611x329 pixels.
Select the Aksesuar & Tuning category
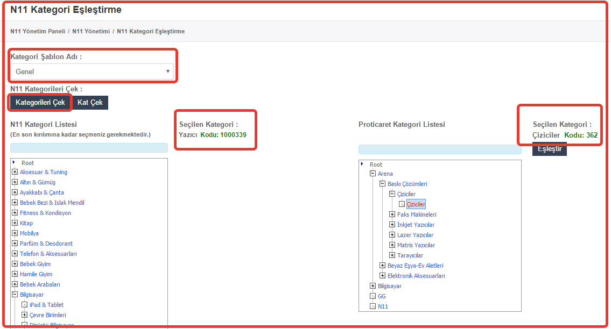[x=44, y=172]
